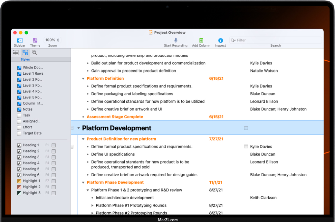Select the Target Date column style
The image size is (335, 222).
pos(32,133)
